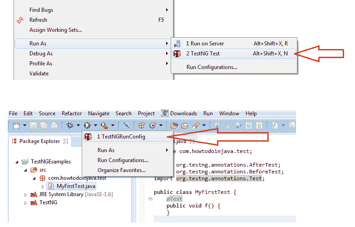355x227 pixels.
Task: Open the New Java Class dropdown arrow
Action: [x=161, y=125]
